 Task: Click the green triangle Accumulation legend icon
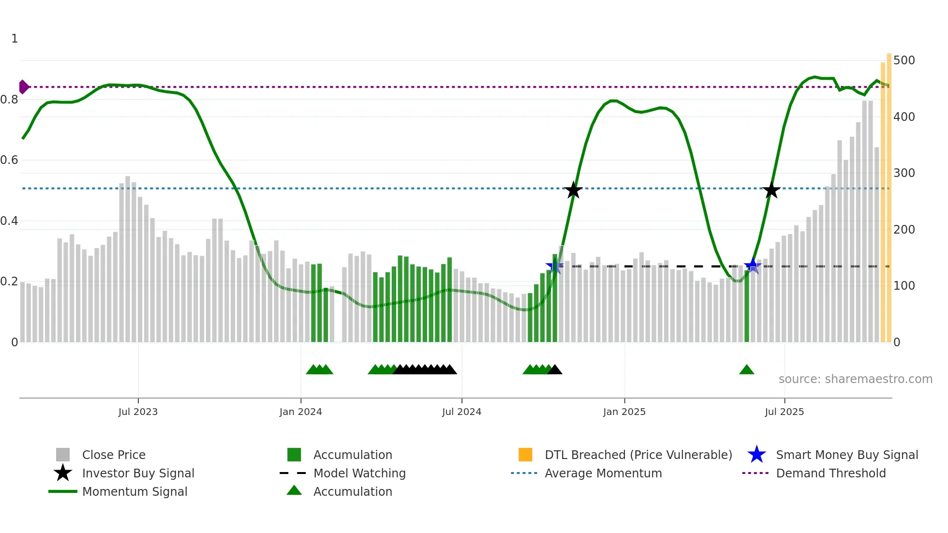pos(294,491)
